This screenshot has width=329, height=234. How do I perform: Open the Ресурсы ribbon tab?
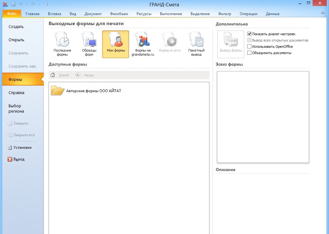point(144,14)
